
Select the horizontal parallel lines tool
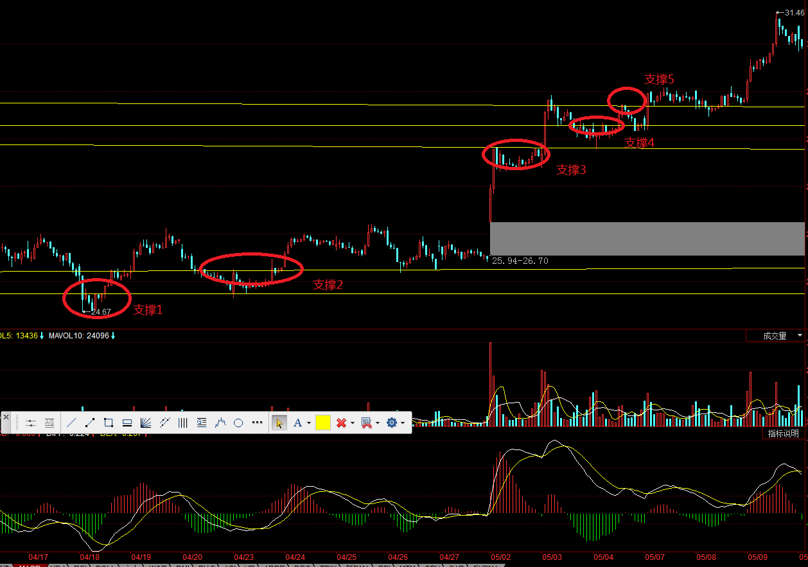127,423
